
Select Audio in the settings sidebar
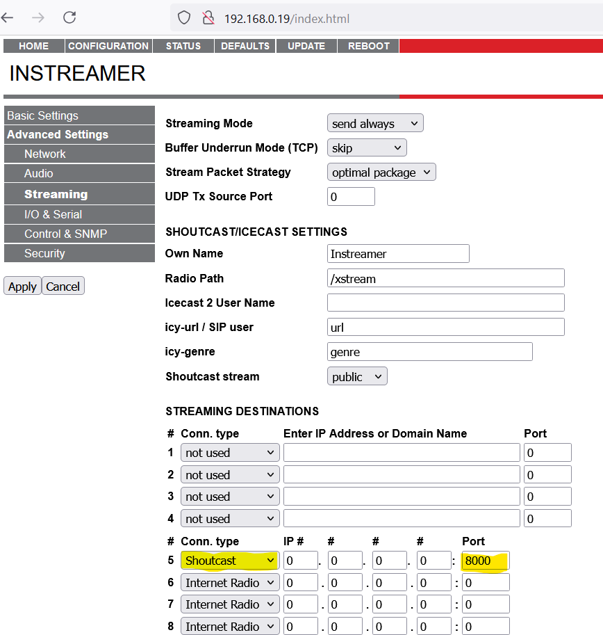pos(40,174)
